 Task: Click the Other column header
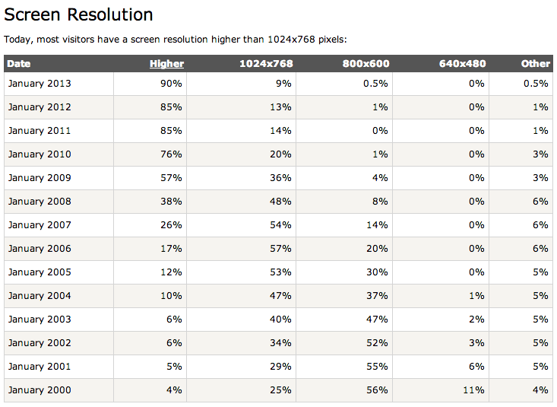pyautogui.click(x=535, y=64)
